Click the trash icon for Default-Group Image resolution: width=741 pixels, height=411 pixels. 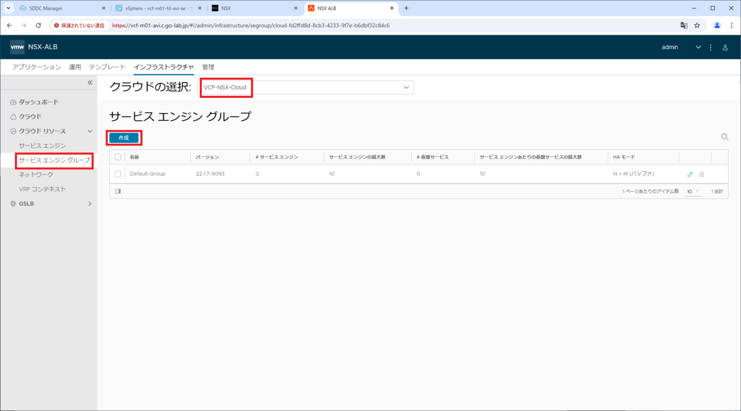pyautogui.click(x=702, y=174)
